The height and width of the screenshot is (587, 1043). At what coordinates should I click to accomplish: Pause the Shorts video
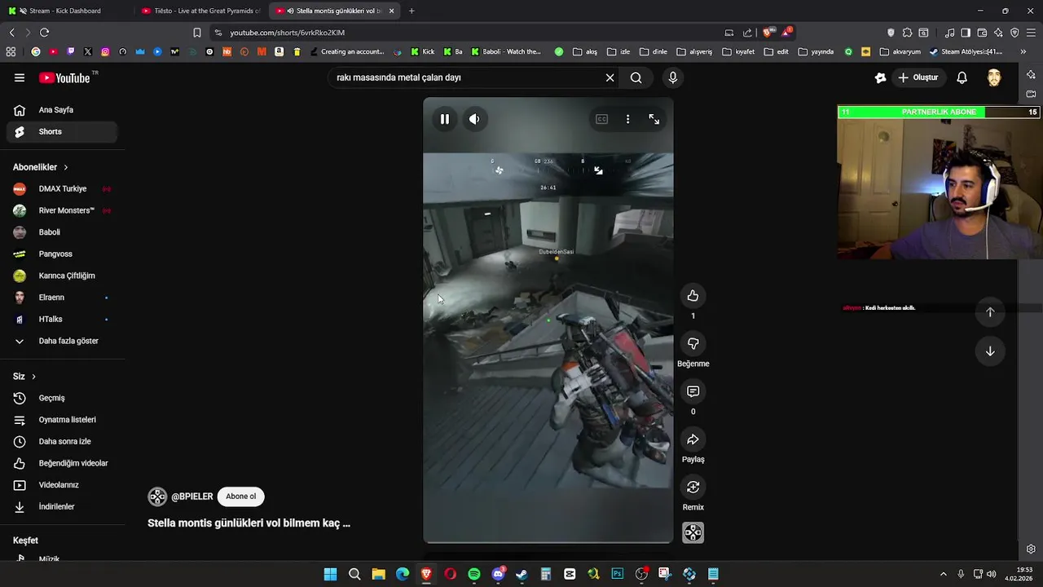coord(445,119)
